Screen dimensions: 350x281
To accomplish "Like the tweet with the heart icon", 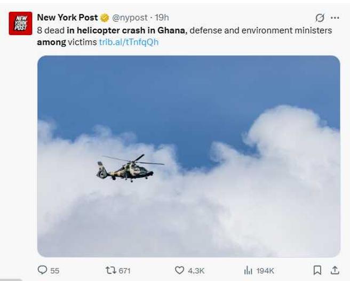I will (180, 270).
